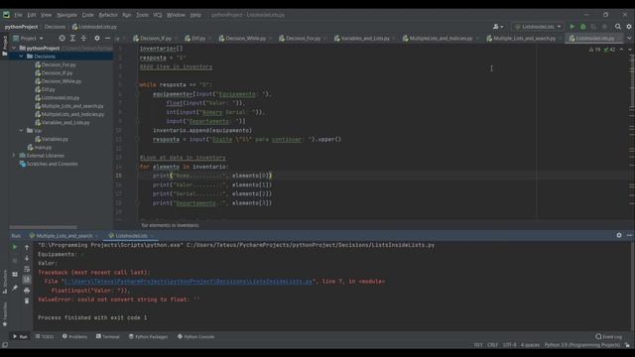Click the warnings count indicator in the editor
Viewport: 635px width, 357px height.
pos(595,50)
